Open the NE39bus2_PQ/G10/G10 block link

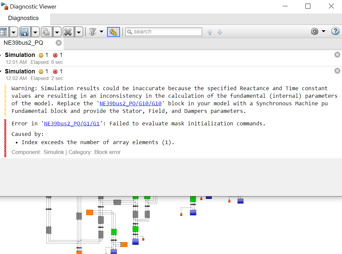coord(130,103)
